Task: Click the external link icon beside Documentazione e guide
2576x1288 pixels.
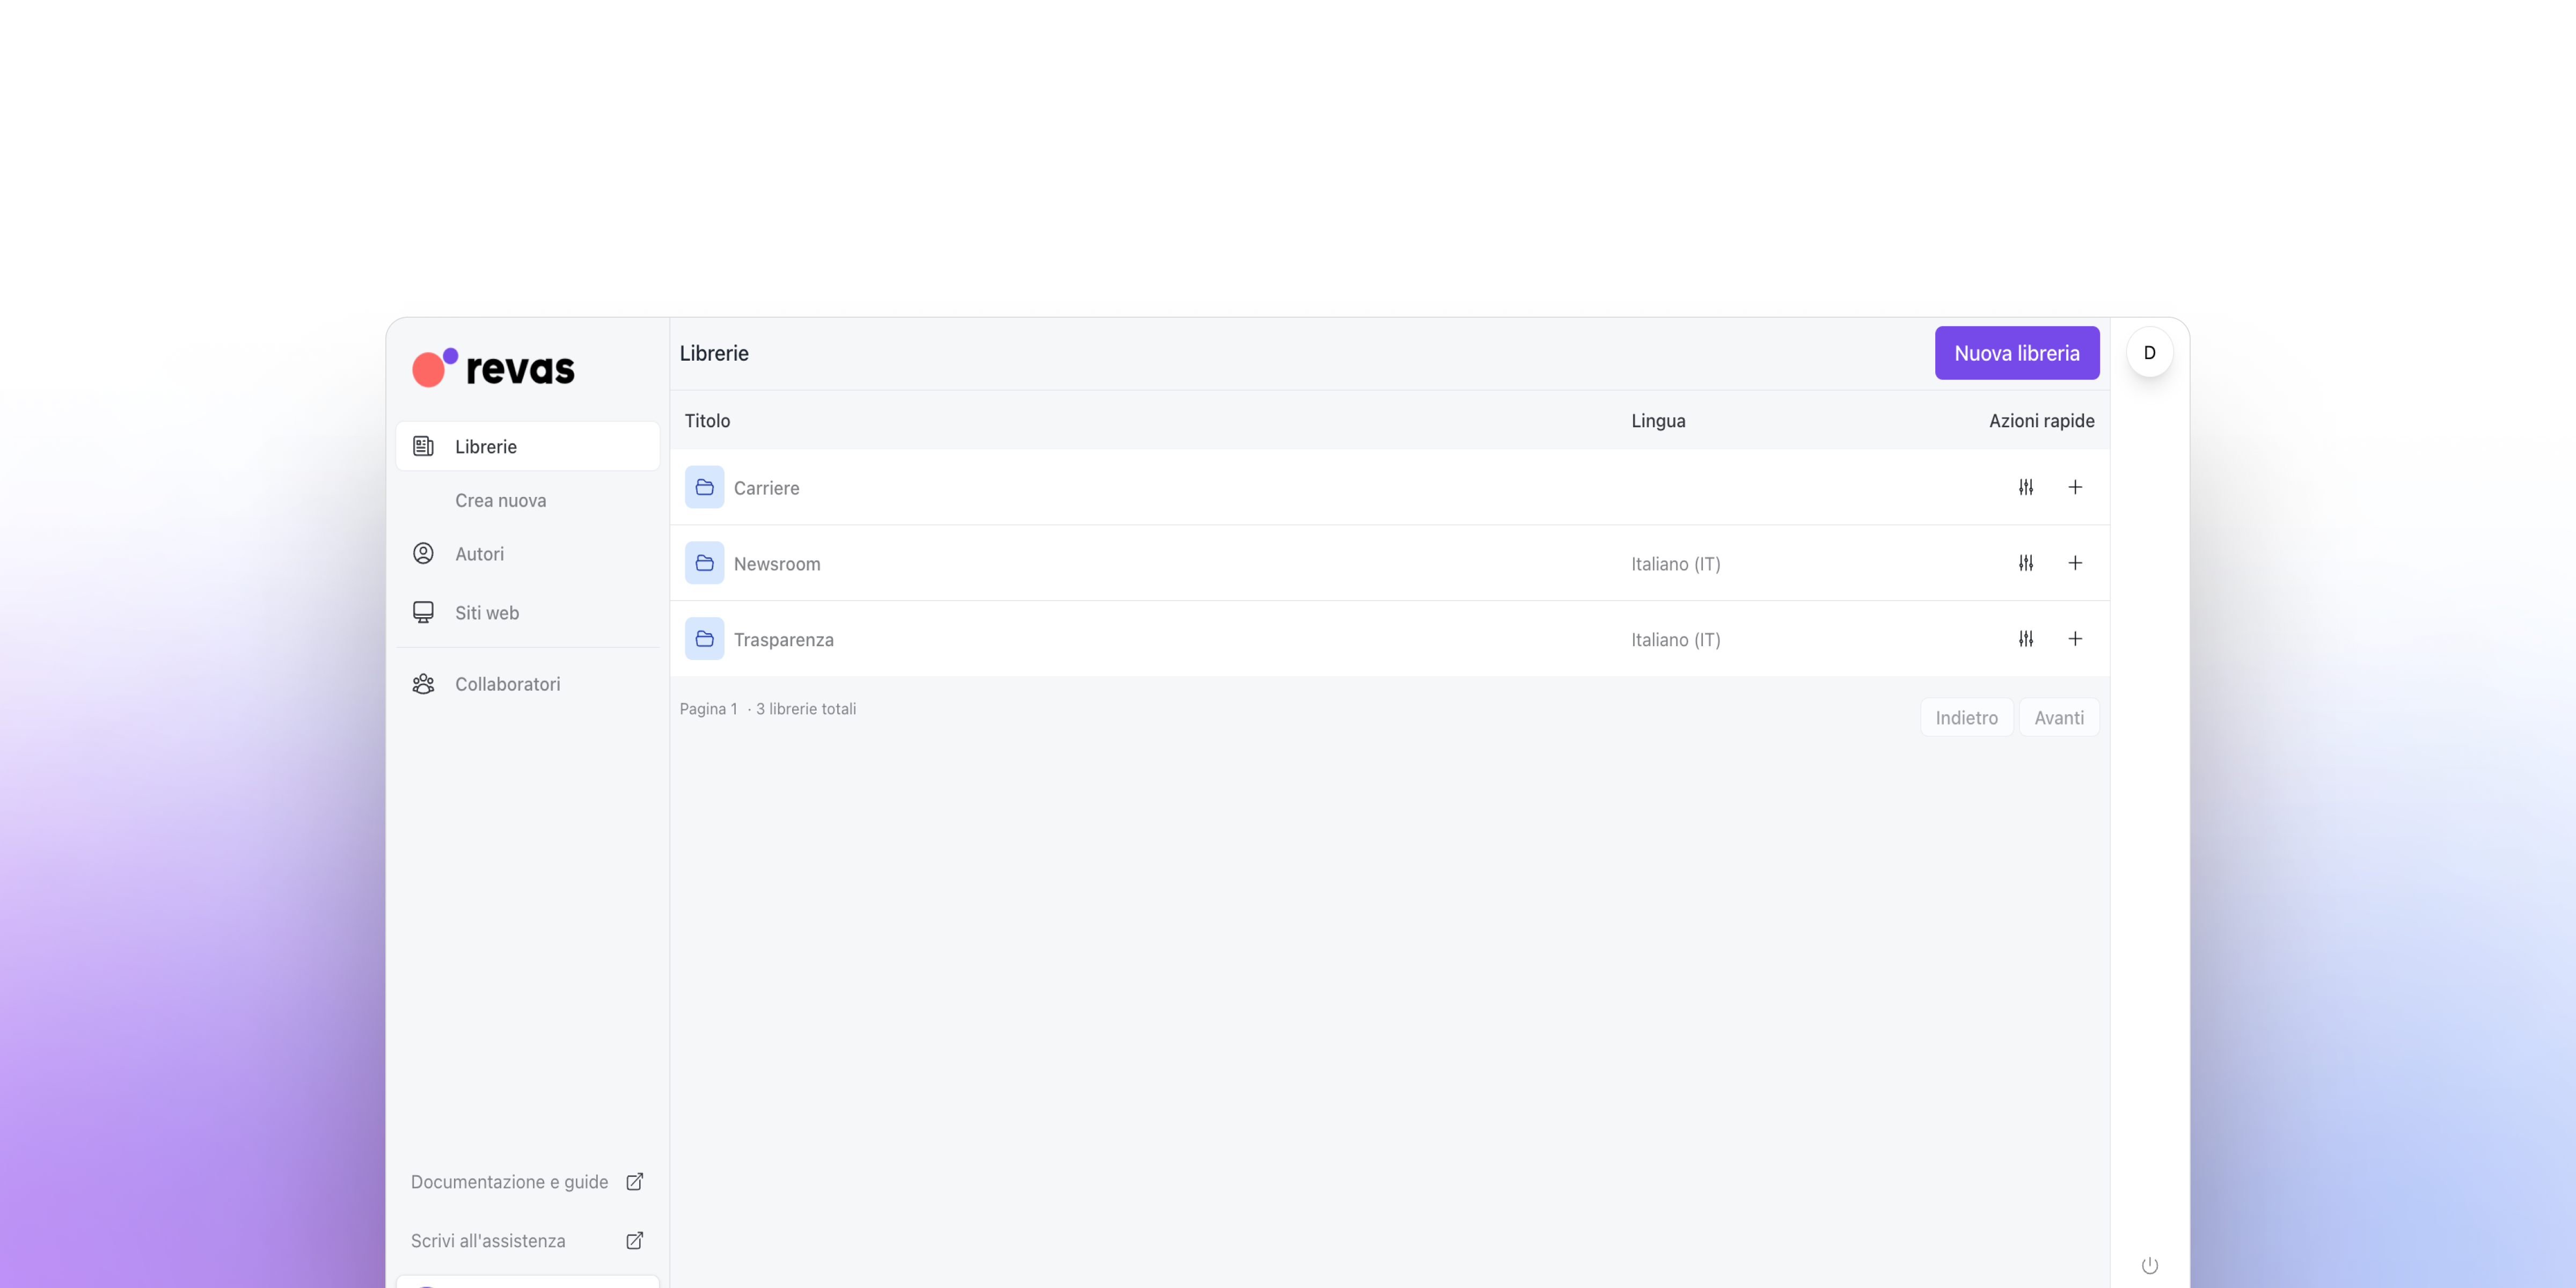Action: pos(635,1181)
